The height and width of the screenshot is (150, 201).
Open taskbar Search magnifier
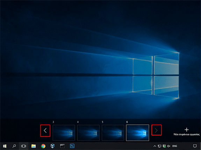pos(14,146)
